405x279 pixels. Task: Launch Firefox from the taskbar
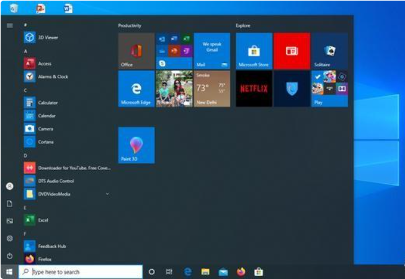pyautogui.click(x=241, y=272)
